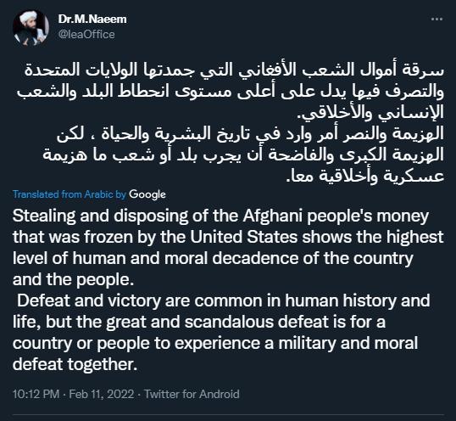Click the Arabic line starting with الهزيمة والنصر
456x421 pixels.
(x=250, y=134)
